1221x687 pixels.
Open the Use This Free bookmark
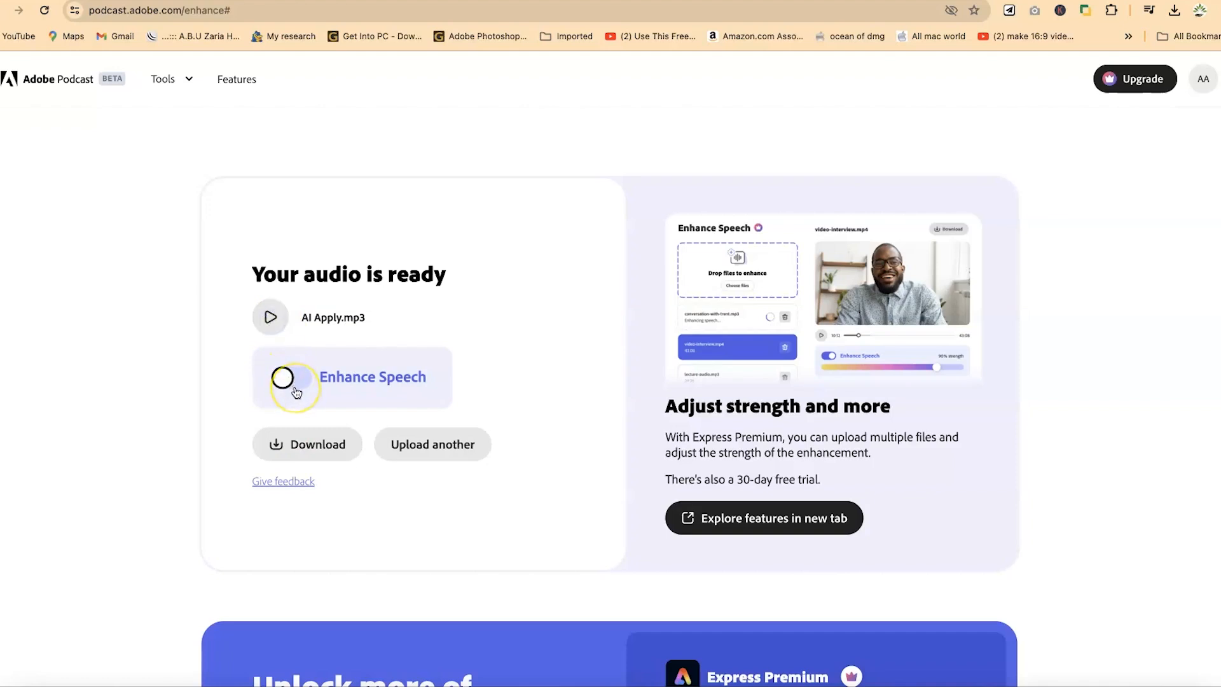650,36
